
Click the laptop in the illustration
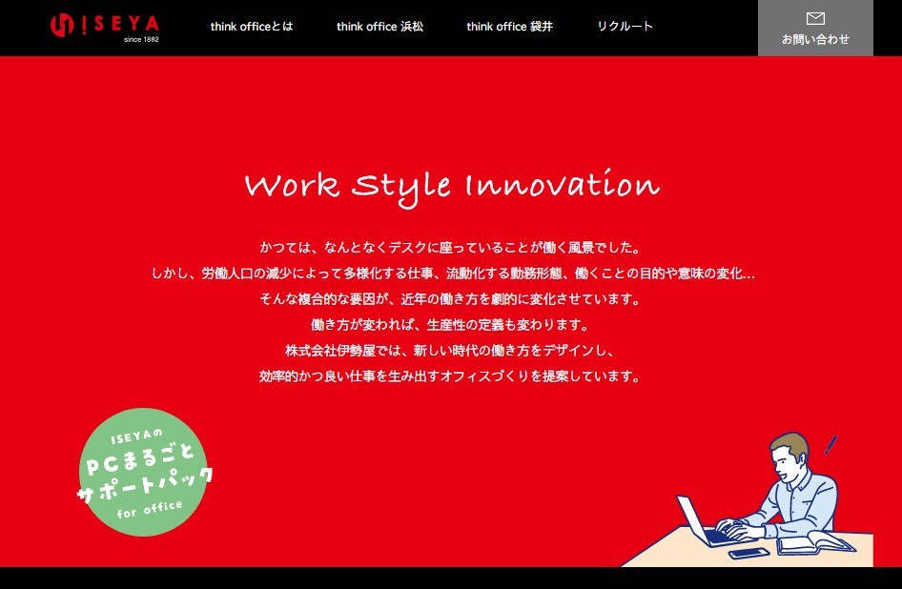point(699,522)
